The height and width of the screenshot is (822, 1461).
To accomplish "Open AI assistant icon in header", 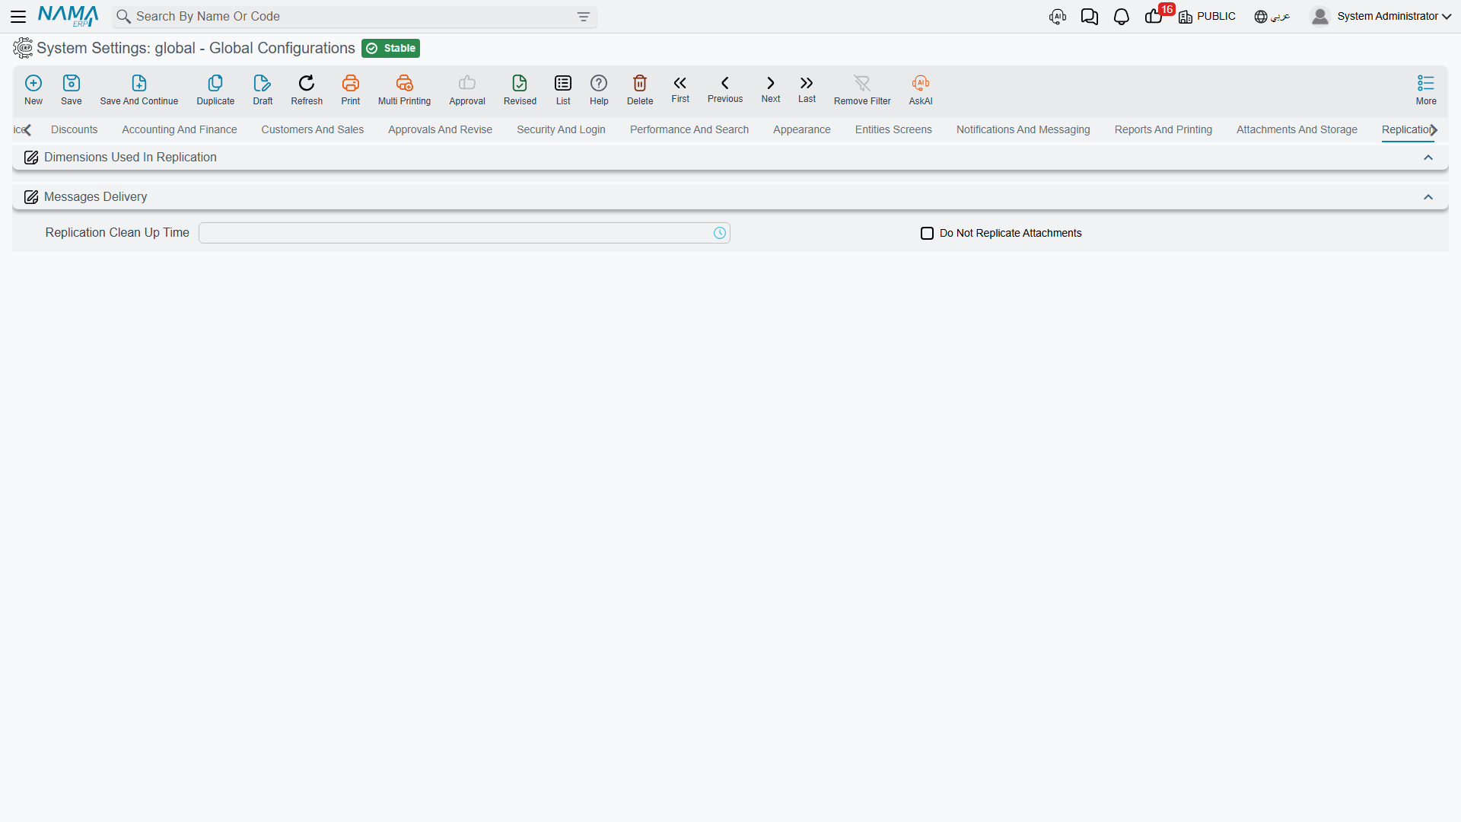I will tap(1058, 17).
